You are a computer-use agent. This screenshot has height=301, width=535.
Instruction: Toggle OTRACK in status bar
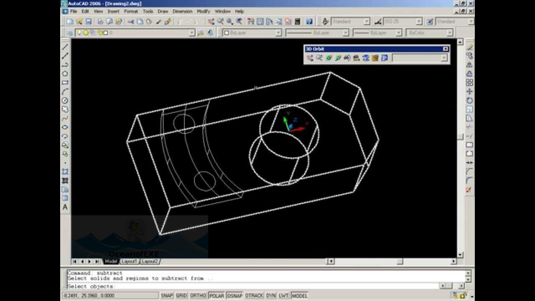(x=254, y=296)
